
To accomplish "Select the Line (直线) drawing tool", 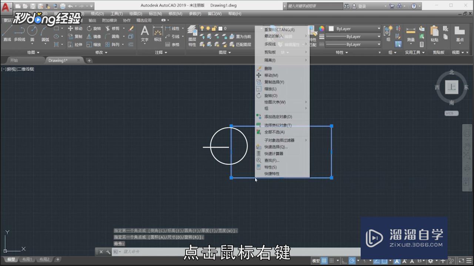I will [7, 33].
